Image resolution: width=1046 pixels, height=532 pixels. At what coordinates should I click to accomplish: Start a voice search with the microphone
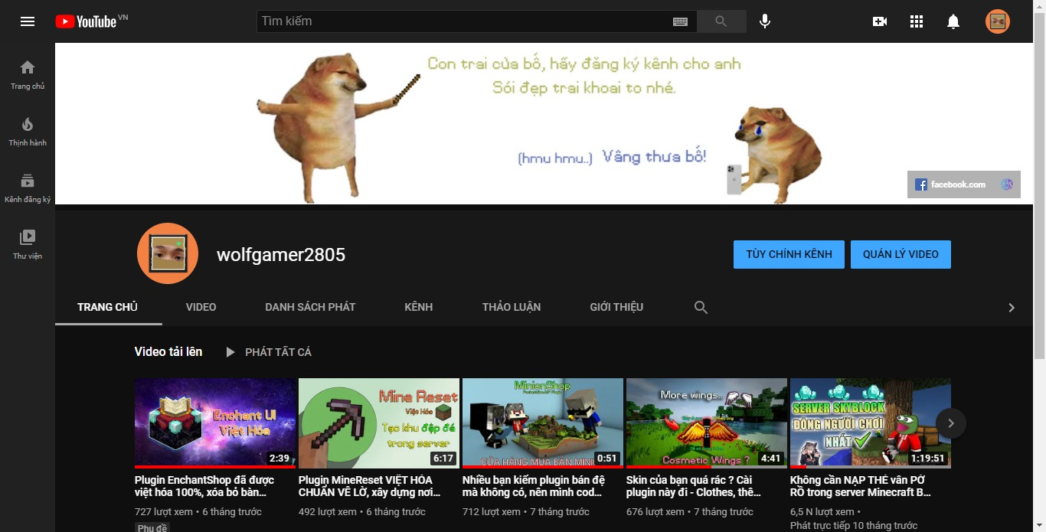click(764, 21)
